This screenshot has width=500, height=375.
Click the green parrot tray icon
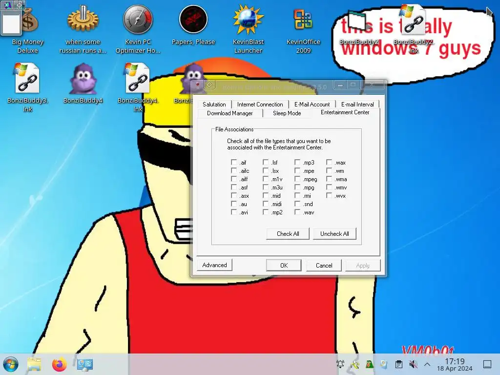pyautogui.click(x=369, y=364)
